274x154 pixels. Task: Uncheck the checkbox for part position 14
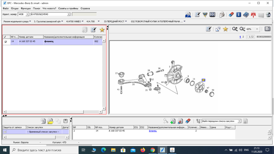(x=6, y=42)
